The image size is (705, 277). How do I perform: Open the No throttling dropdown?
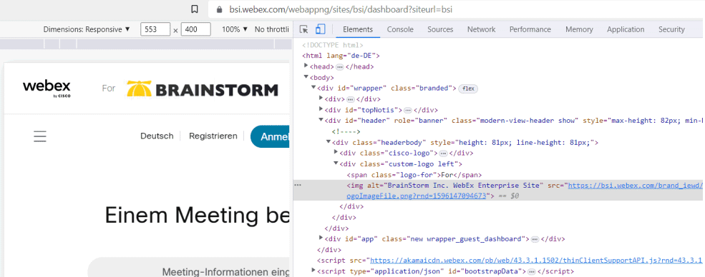coord(271,29)
